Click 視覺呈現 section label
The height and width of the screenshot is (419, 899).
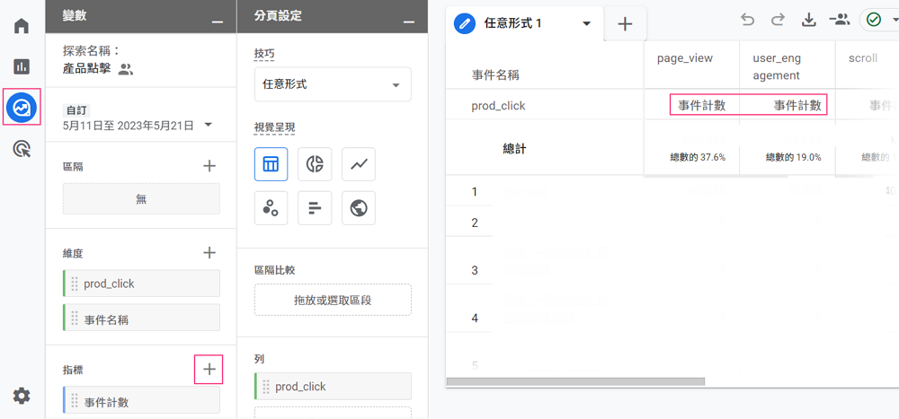click(274, 127)
